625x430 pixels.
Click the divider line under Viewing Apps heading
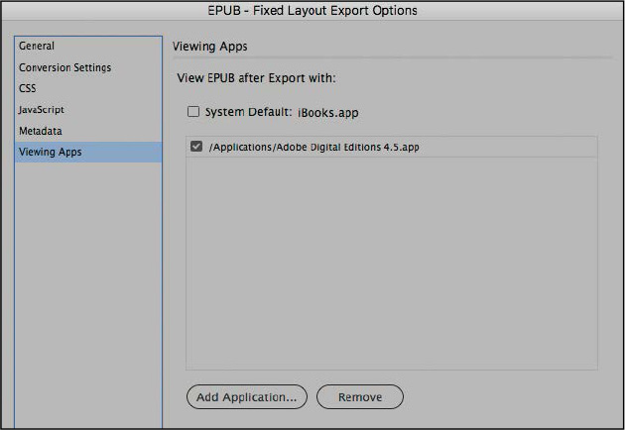tap(393, 58)
